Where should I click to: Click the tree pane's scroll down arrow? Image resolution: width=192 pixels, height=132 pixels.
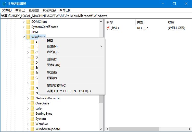[101, 129]
